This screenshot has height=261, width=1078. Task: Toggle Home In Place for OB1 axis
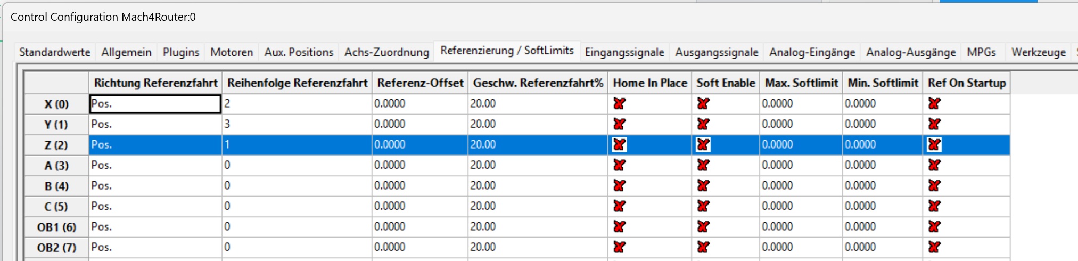tap(619, 226)
